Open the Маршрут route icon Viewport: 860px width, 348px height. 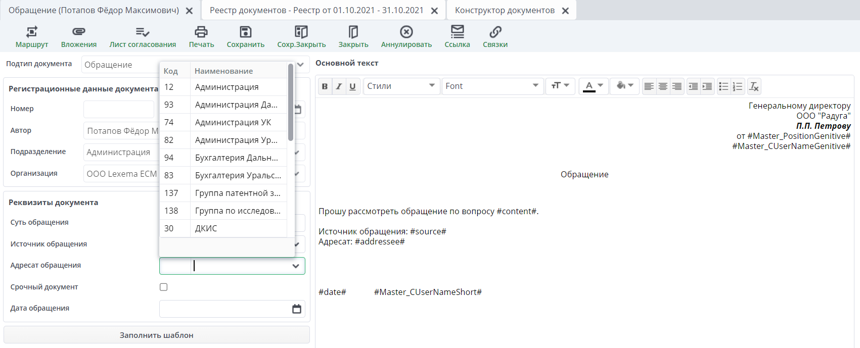[31, 32]
